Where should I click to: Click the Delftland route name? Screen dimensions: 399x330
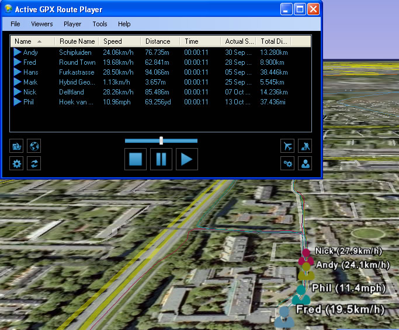[71, 92]
